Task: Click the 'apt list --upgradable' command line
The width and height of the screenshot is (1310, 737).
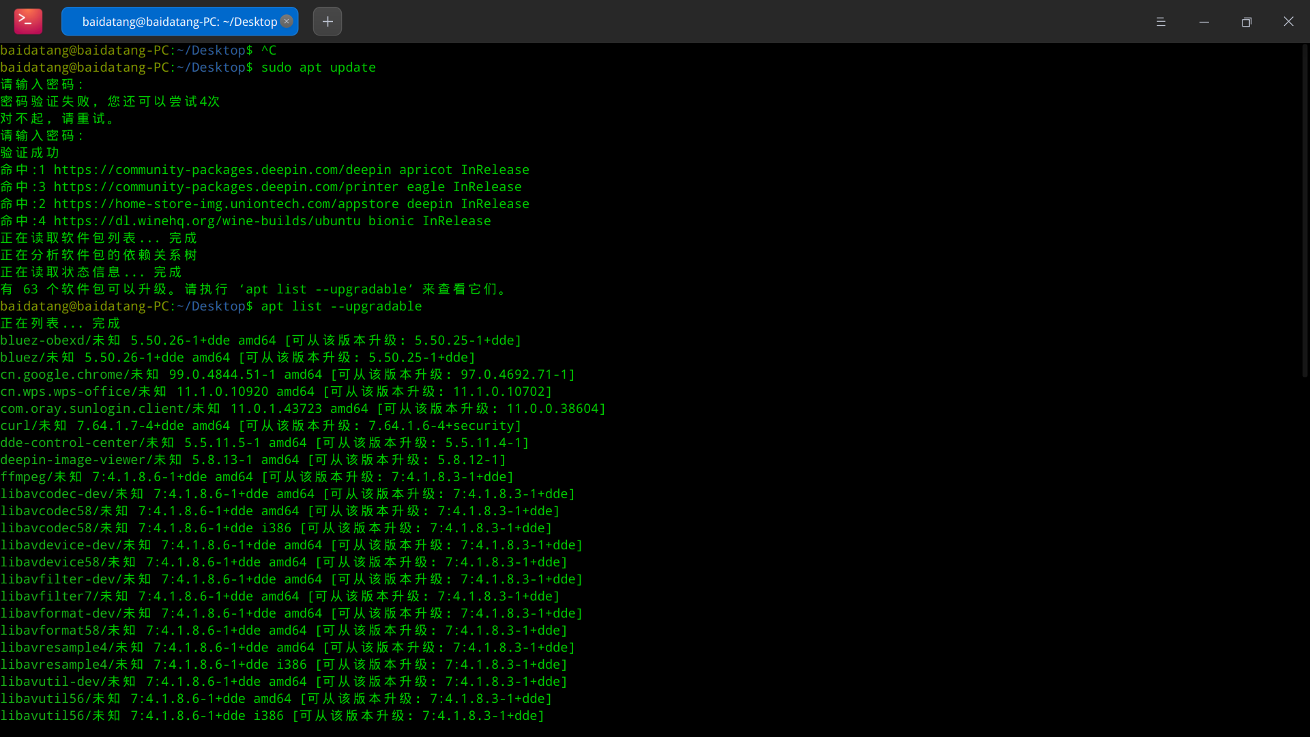Action: [341, 306]
